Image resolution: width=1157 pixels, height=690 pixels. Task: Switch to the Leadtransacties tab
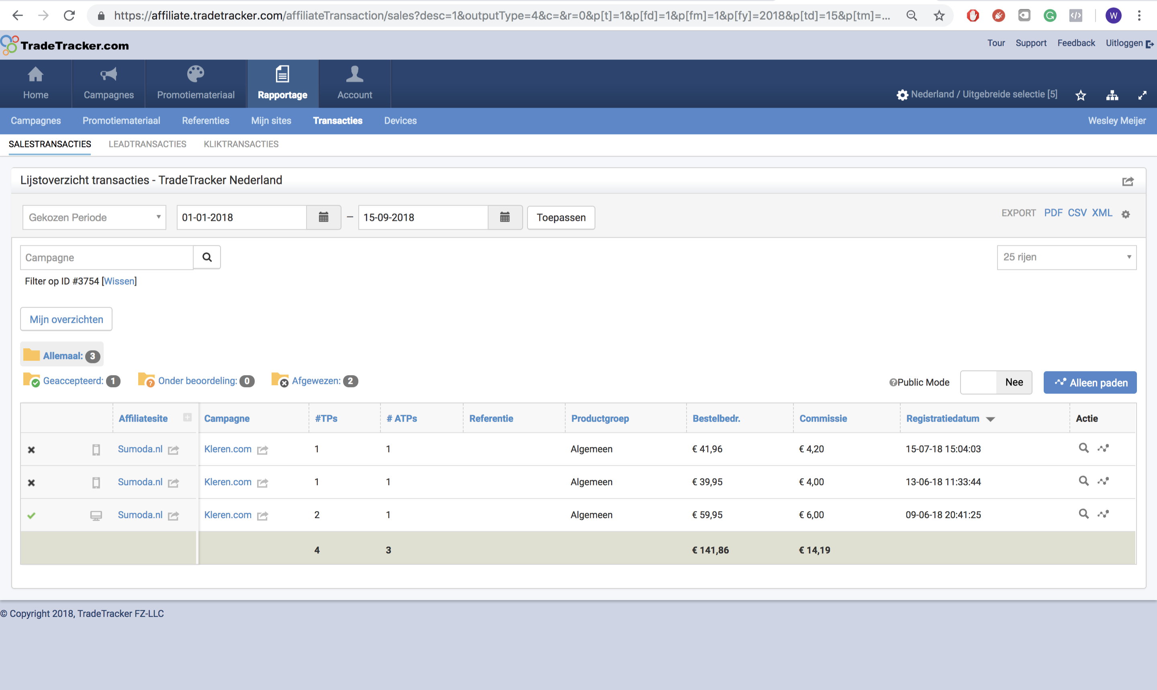147,144
